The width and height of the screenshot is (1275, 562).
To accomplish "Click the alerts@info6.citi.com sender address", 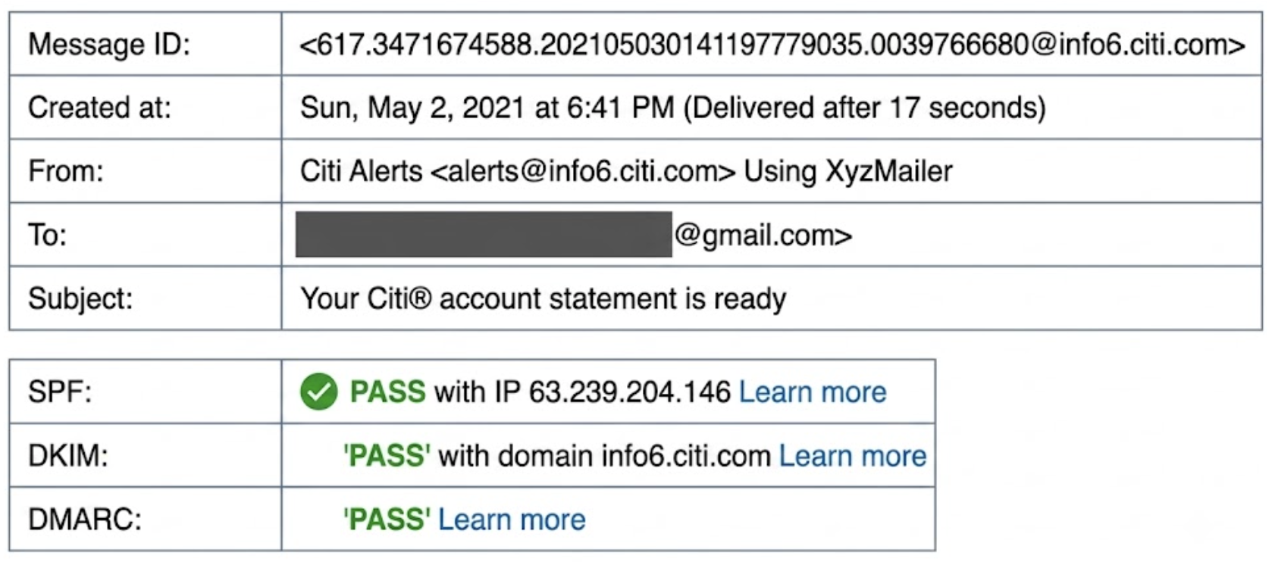I will tap(583, 171).
